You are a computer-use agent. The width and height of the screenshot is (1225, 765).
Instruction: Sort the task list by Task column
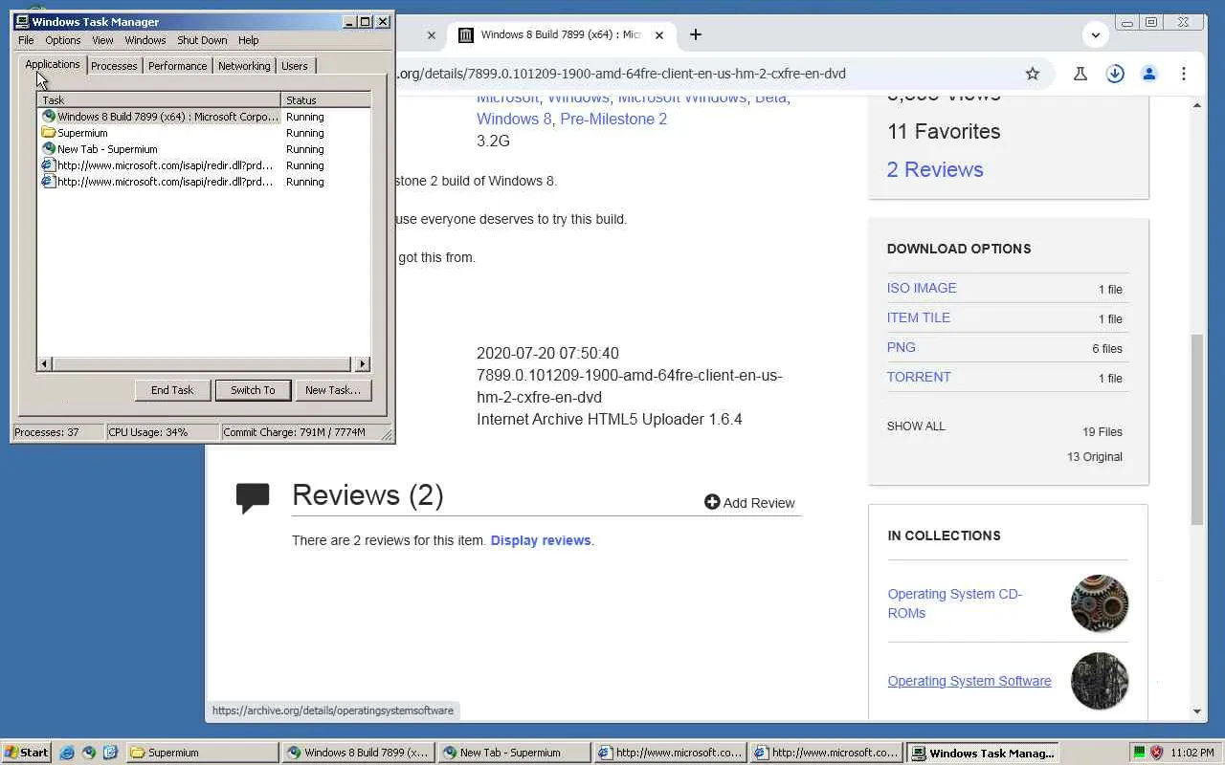point(160,99)
